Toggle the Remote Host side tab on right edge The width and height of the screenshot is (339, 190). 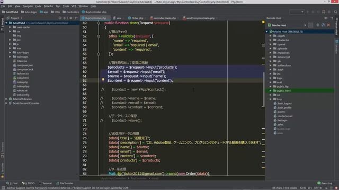tap(337, 26)
